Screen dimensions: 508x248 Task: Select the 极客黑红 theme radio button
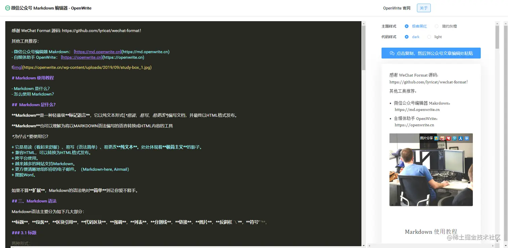tap(407, 26)
